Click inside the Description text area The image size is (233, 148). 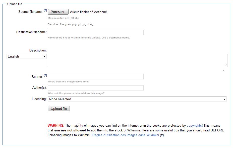138,61
